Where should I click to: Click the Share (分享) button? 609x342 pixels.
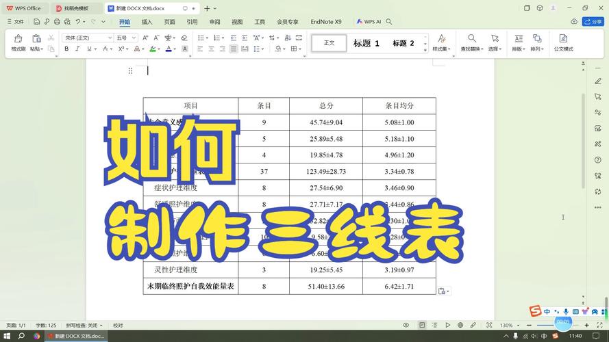pyautogui.click(x=593, y=22)
